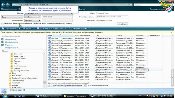This screenshot has height=98, width=175.
Task: Close the yellow information bar
Action: pyautogui.click(x=171, y=32)
